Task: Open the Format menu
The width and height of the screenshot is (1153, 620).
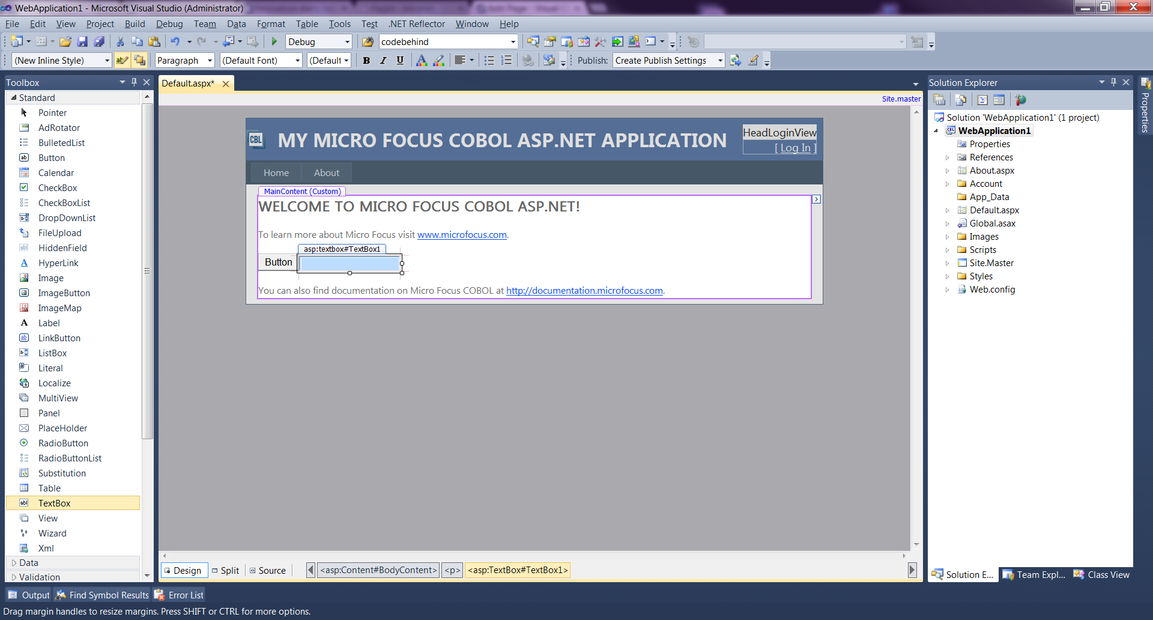Action: coord(271,24)
